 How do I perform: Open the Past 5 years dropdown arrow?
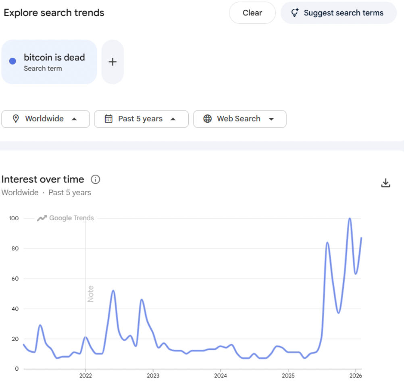pyautogui.click(x=173, y=119)
